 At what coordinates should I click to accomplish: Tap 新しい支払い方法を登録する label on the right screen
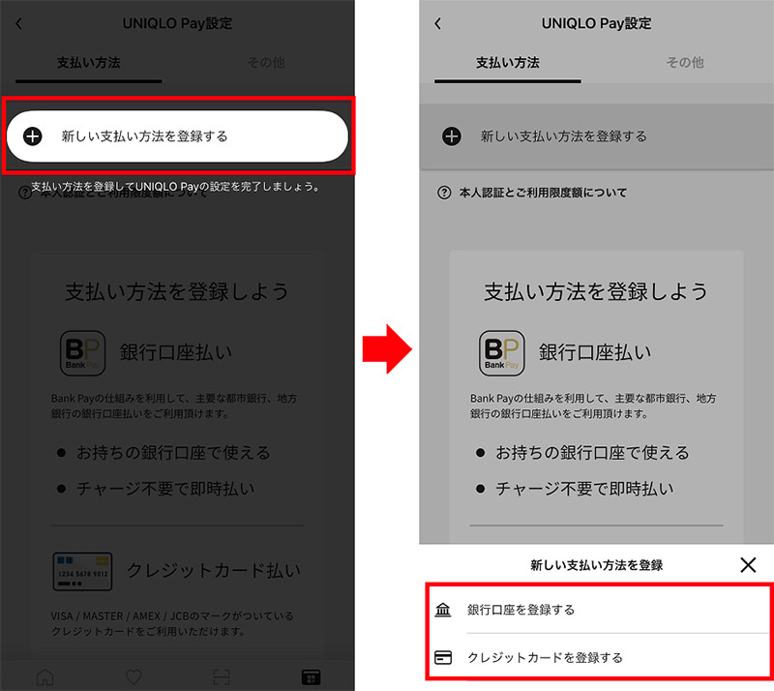[563, 136]
